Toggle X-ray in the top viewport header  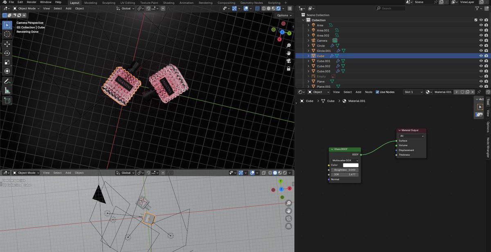coord(257,8)
